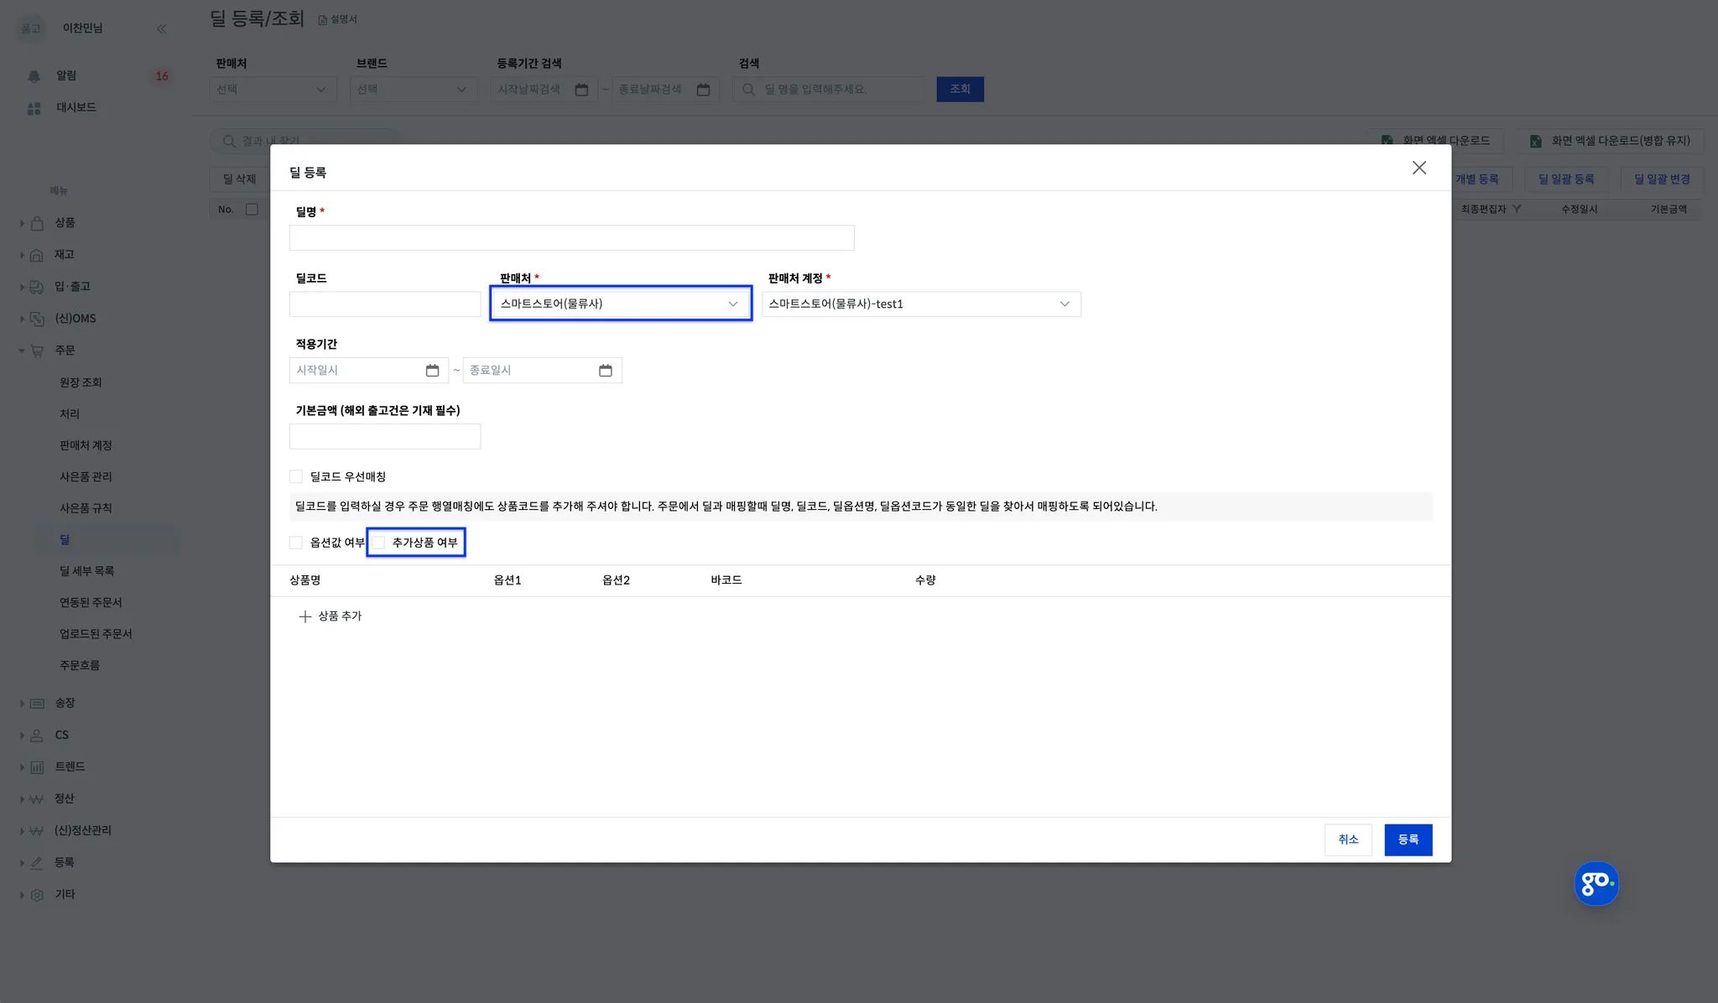Open the 판매처 dropdown in dialog
Screen dimensions: 1718x1003
(x=620, y=304)
